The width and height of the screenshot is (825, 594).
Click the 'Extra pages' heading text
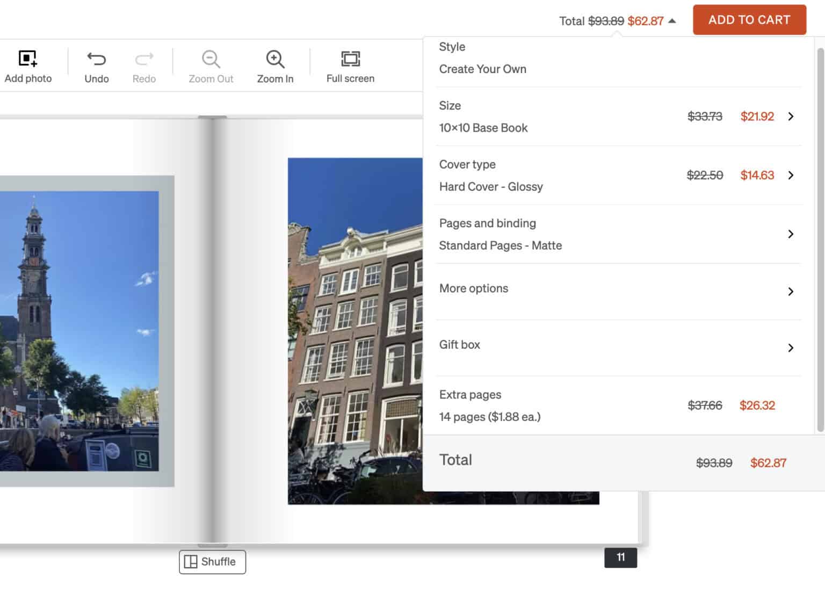[470, 395]
